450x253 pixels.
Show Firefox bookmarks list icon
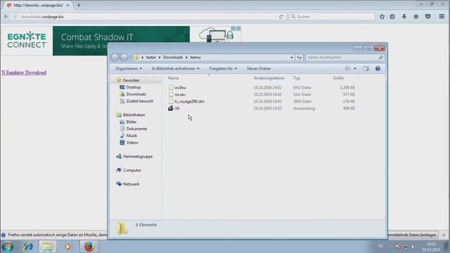tap(392, 17)
